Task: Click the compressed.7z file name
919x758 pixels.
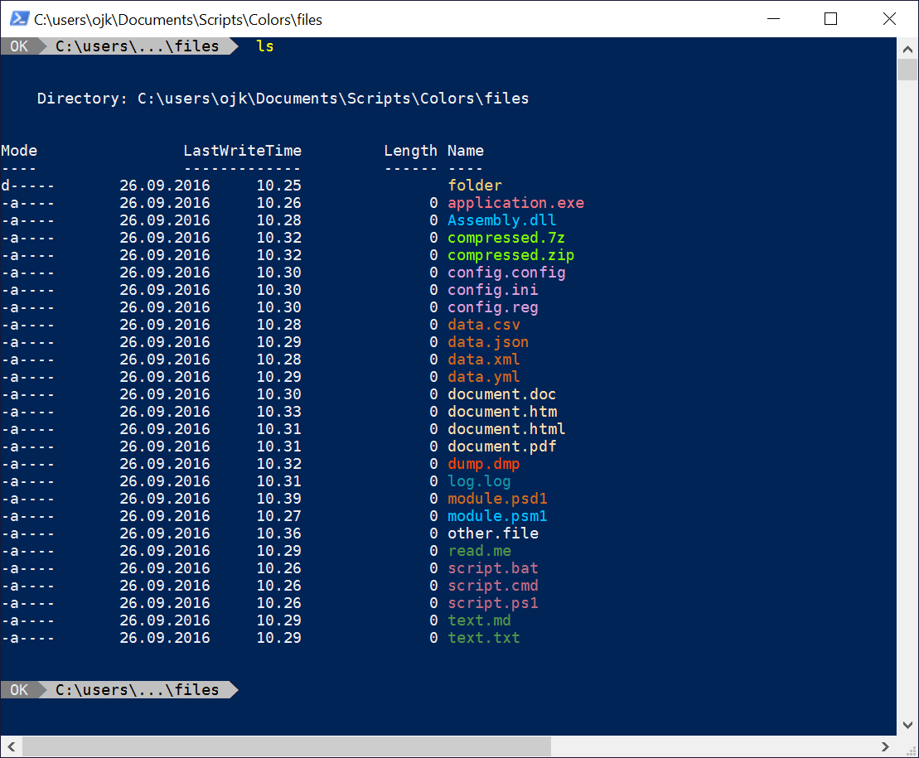Action: pyautogui.click(x=506, y=238)
